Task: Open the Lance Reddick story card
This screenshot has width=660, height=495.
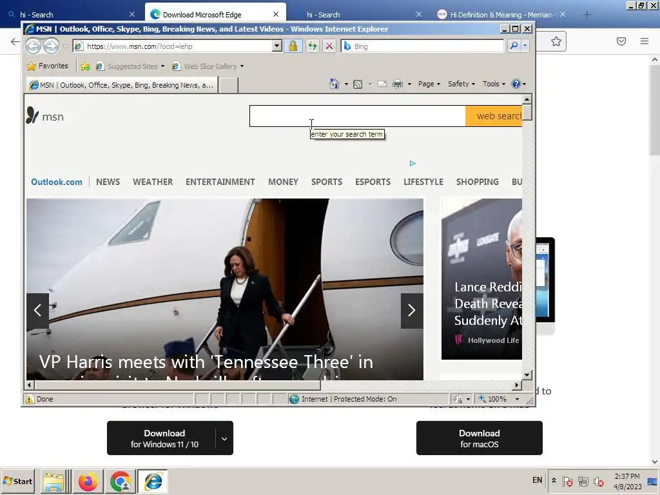Action: point(481,278)
